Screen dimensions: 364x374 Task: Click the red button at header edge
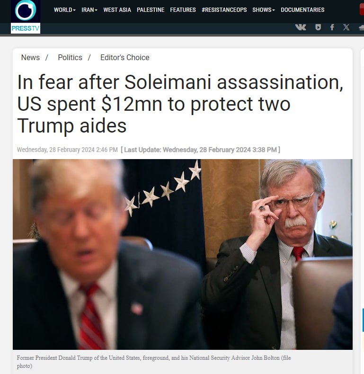pos(362,10)
